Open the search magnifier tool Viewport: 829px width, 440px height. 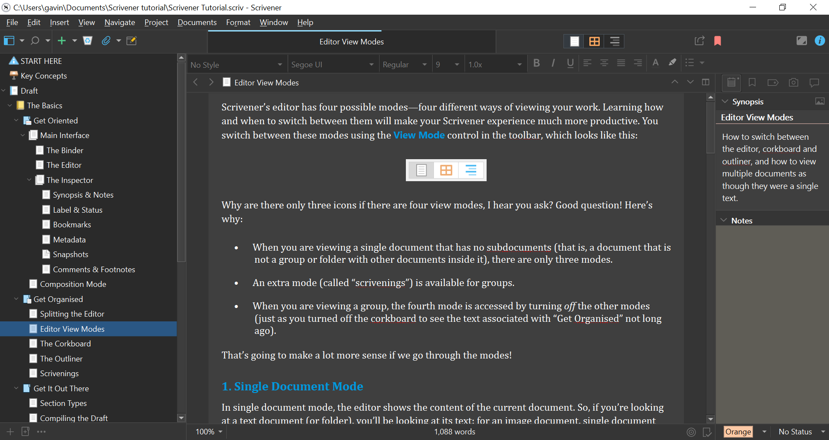[35, 41]
